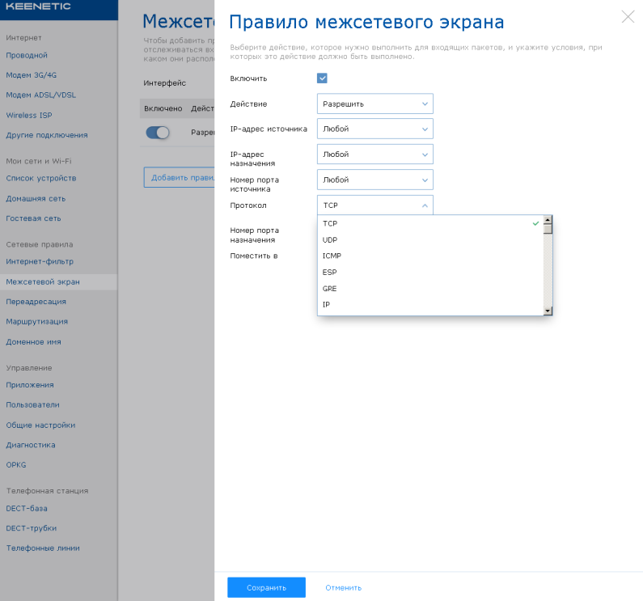Open Общие настройки in the sidebar
The height and width of the screenshot is (601, 643).
pos(40,425)
